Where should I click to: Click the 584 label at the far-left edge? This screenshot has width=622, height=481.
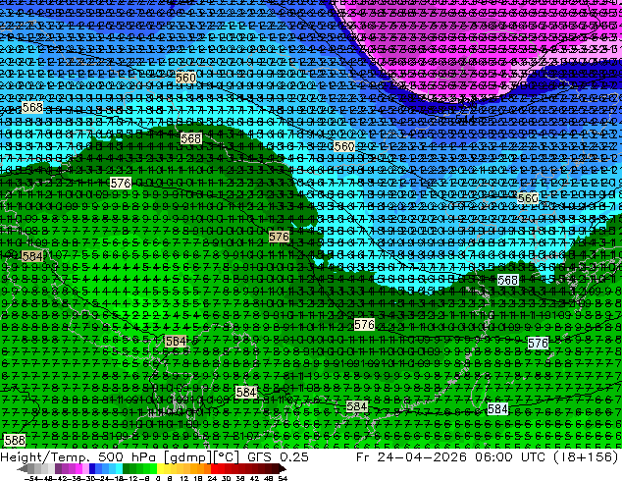32,256
